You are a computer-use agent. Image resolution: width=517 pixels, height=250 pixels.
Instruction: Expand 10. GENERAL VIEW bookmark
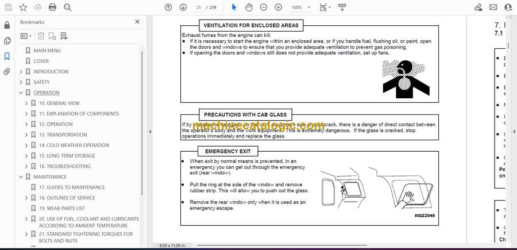(x=26, y=103)
